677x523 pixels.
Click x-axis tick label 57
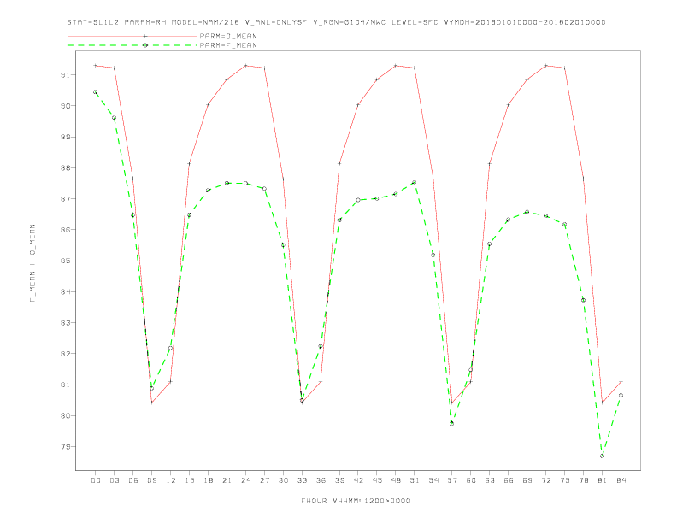coord(452,480)
